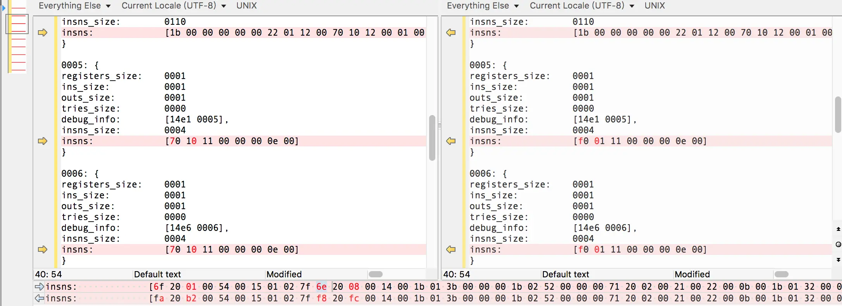Viewport: 842px width, 306px height.
Task: Open right pane Everything Else dropdown
Action: pos(483,5)
